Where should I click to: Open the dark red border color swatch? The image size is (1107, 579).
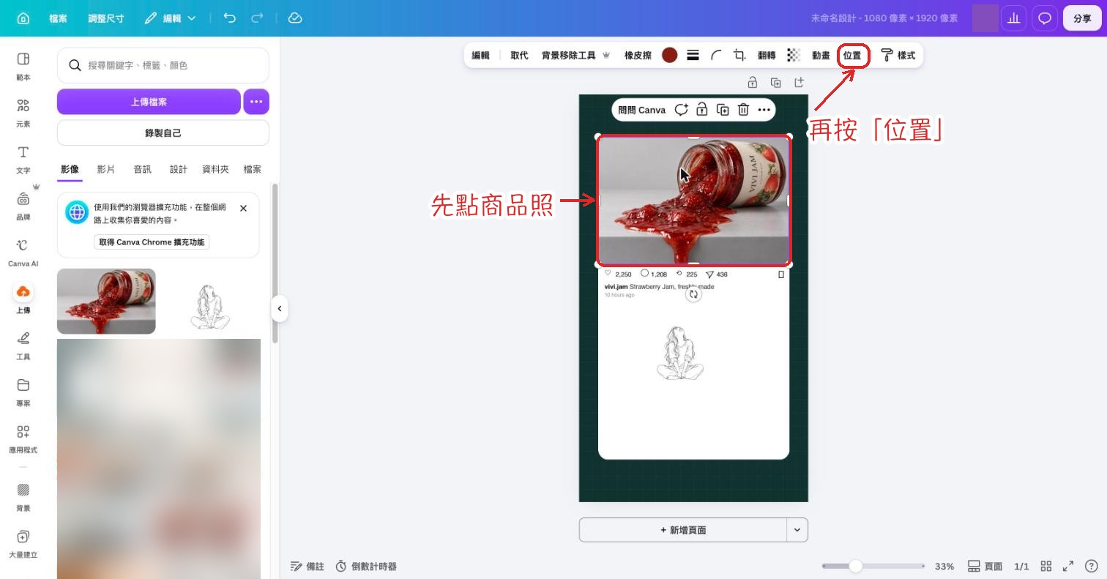pyautogui.click(x=669, y=55)
